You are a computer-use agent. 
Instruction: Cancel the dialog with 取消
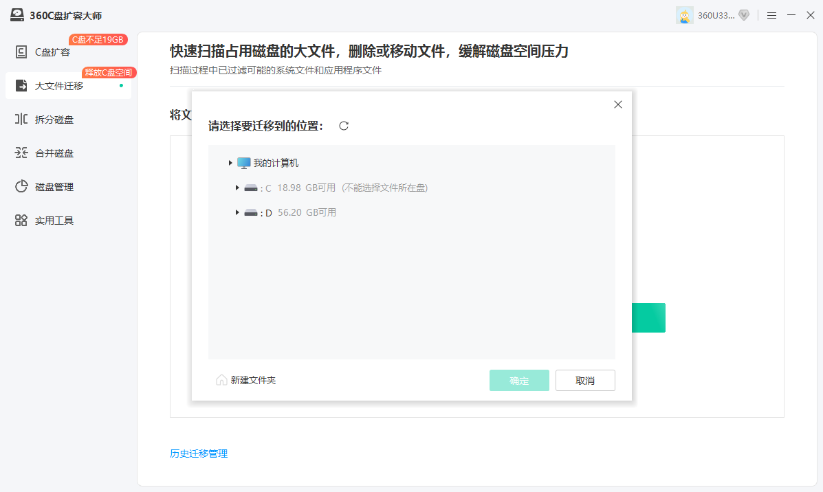(x=585, y=380)
